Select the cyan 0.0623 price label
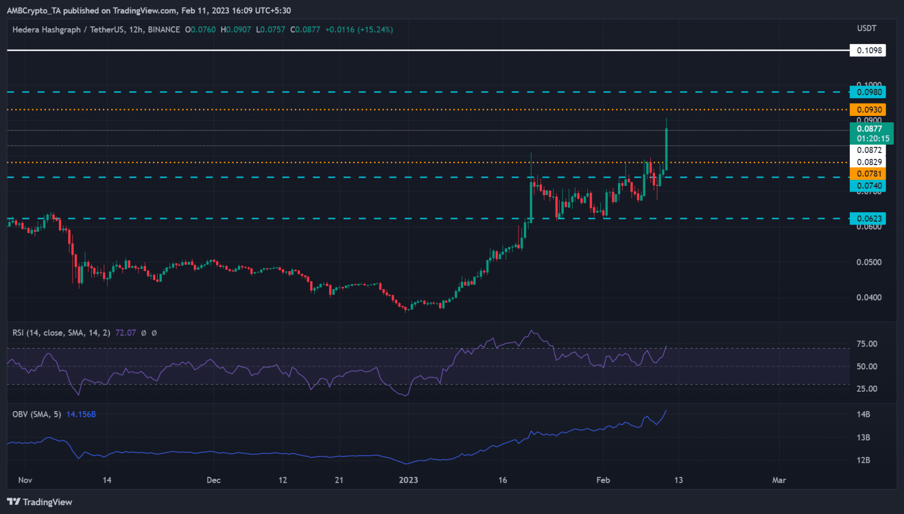Image resolution: width=904 pixels, height=514 pixels. [x=869, y=219]
